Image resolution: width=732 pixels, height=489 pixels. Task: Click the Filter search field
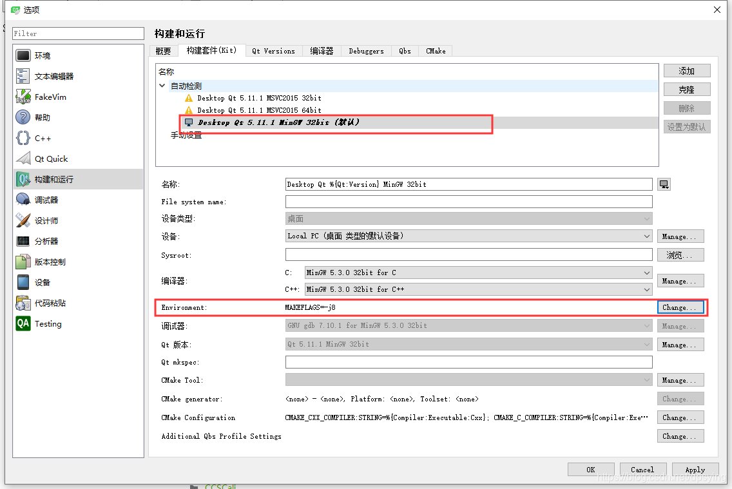(x=78, y=34)
